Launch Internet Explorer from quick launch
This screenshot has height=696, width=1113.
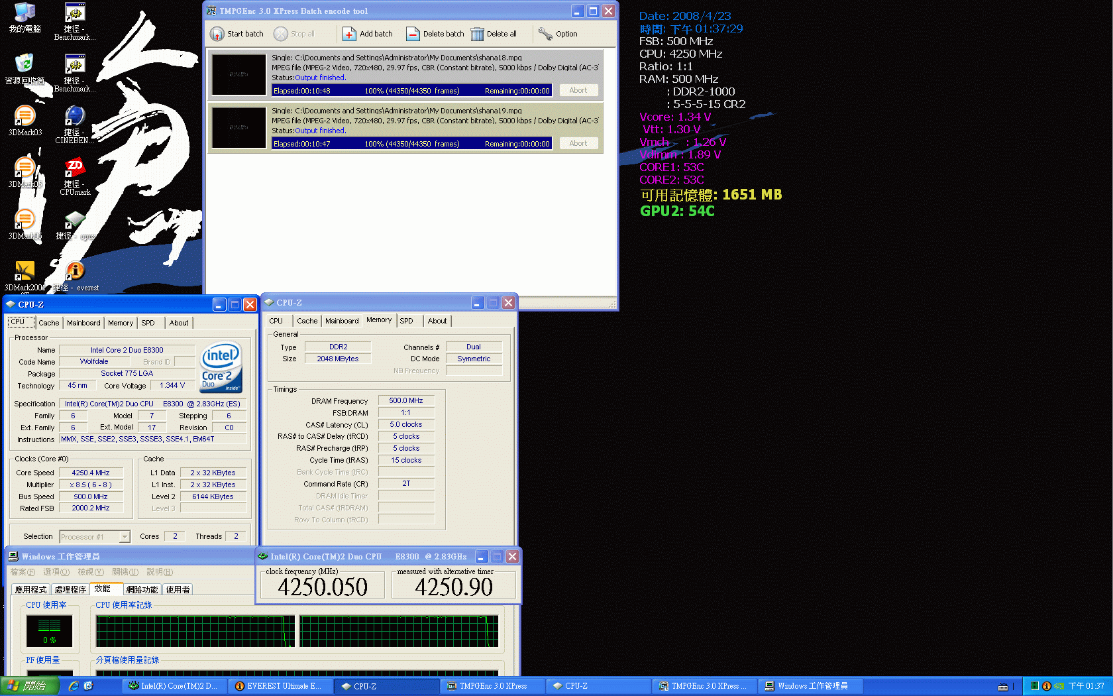(x=73, y=686)
